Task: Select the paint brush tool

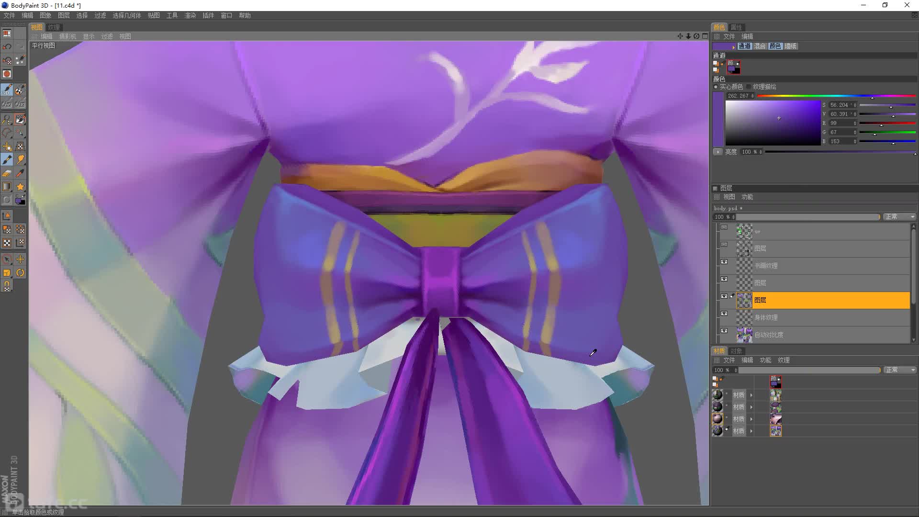Action: (x=7, y=159)
